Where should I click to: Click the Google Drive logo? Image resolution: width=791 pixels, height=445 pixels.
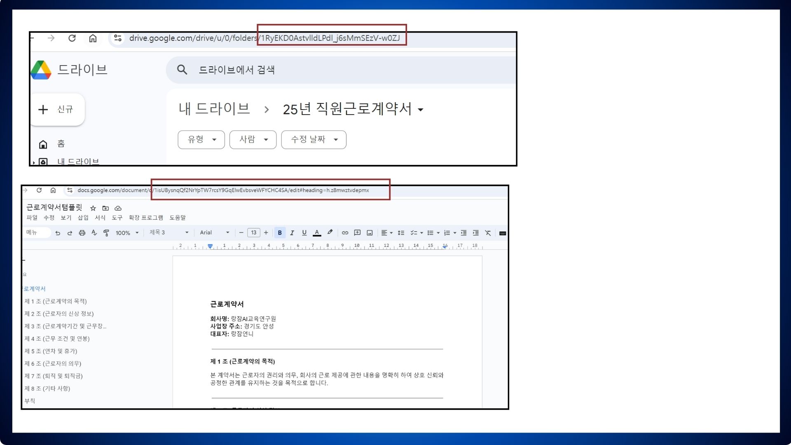pos(41,70)
